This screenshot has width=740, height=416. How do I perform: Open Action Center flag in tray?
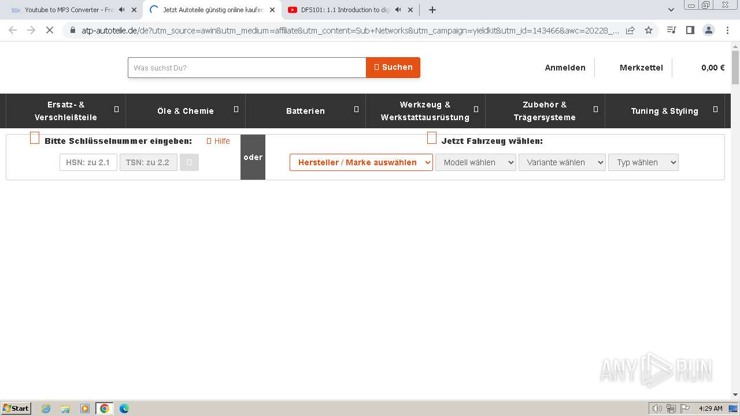click(685, 408)
